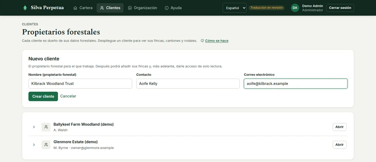Open the Cartera tab
The height and width of the screenshot is (162, 376).
coord(83,8)
